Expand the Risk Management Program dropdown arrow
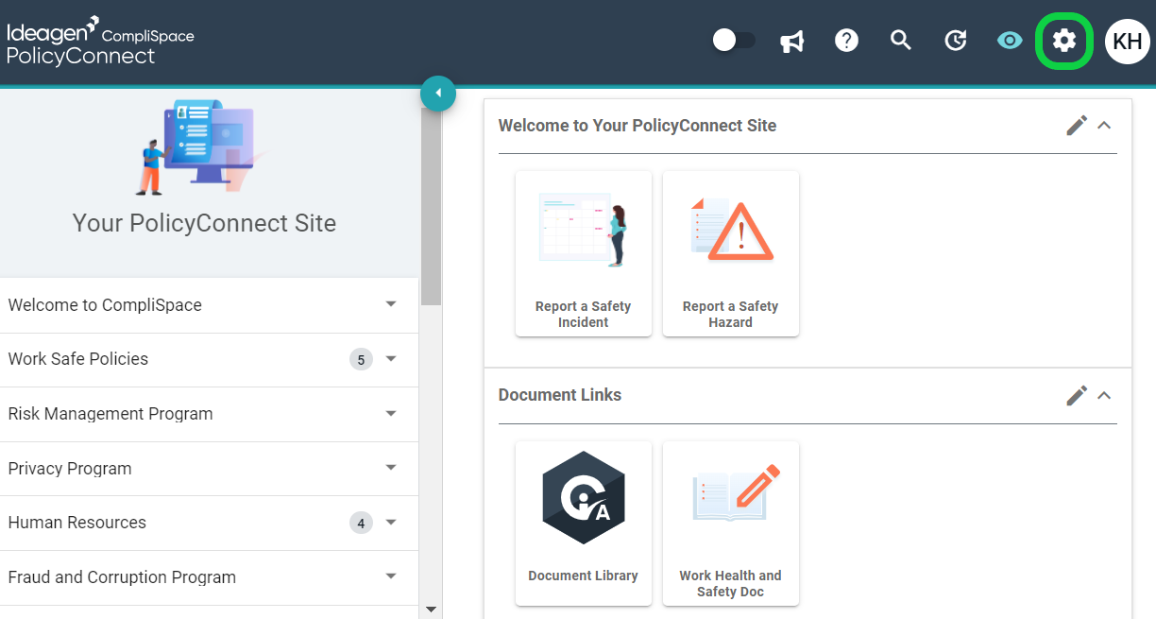The image size is (1156, 619). coord(391,414)
